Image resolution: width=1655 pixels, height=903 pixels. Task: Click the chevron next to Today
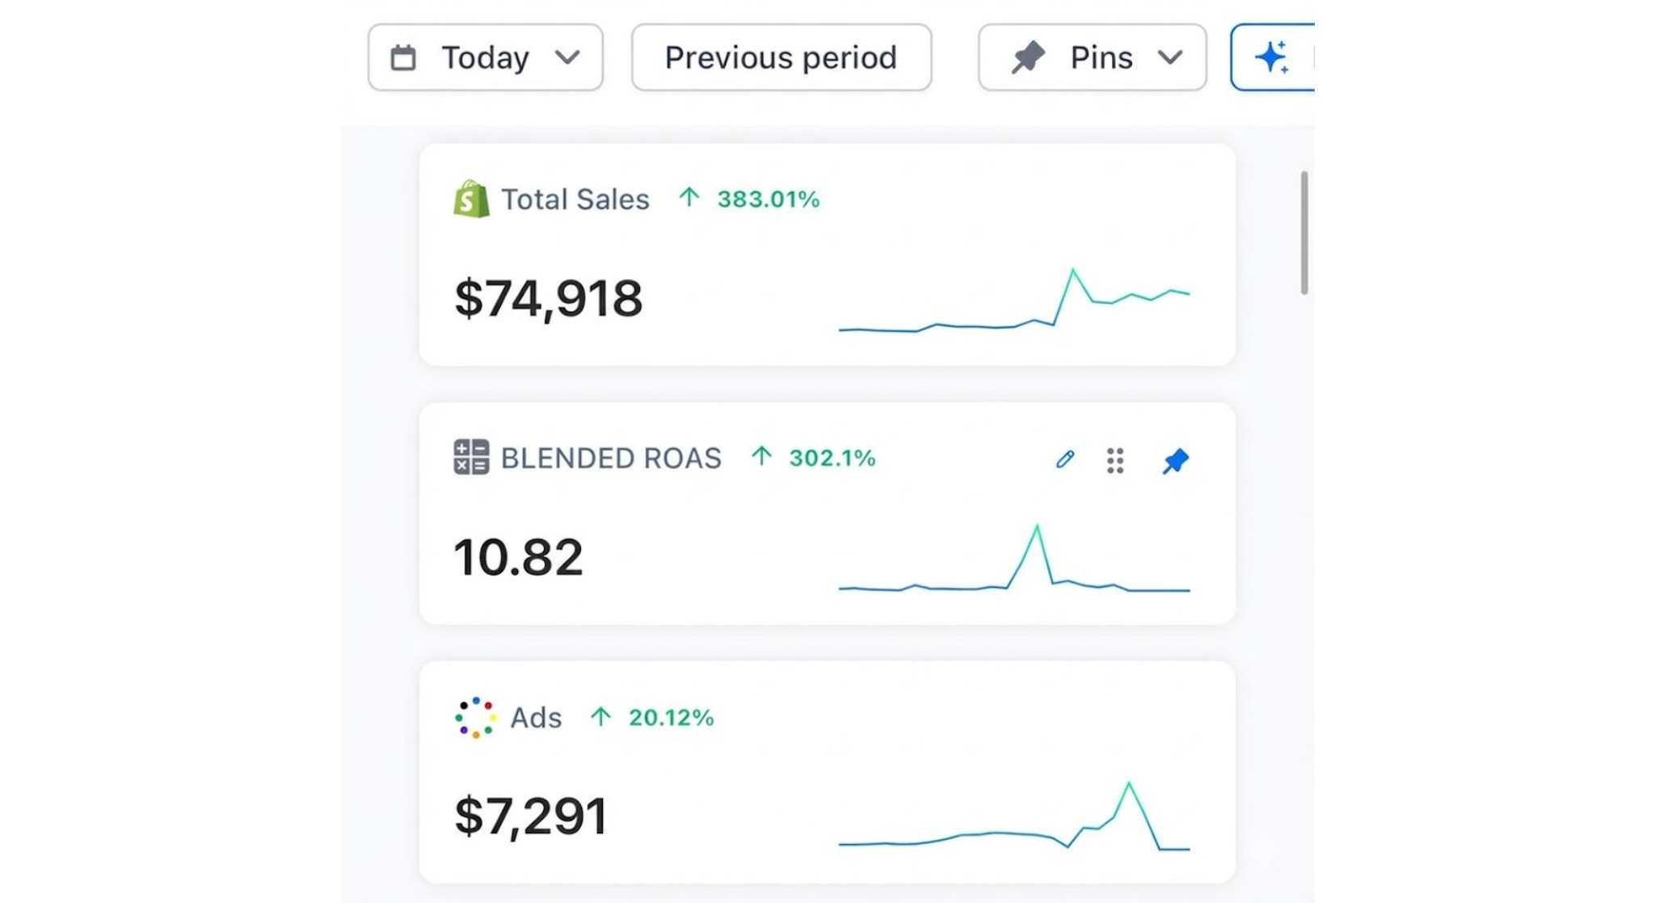point(567,57)
